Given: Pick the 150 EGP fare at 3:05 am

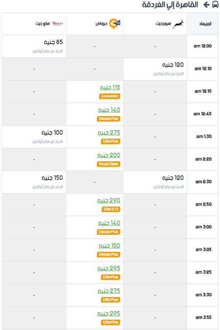Looking at the screenshot, I should coord(109,245).
